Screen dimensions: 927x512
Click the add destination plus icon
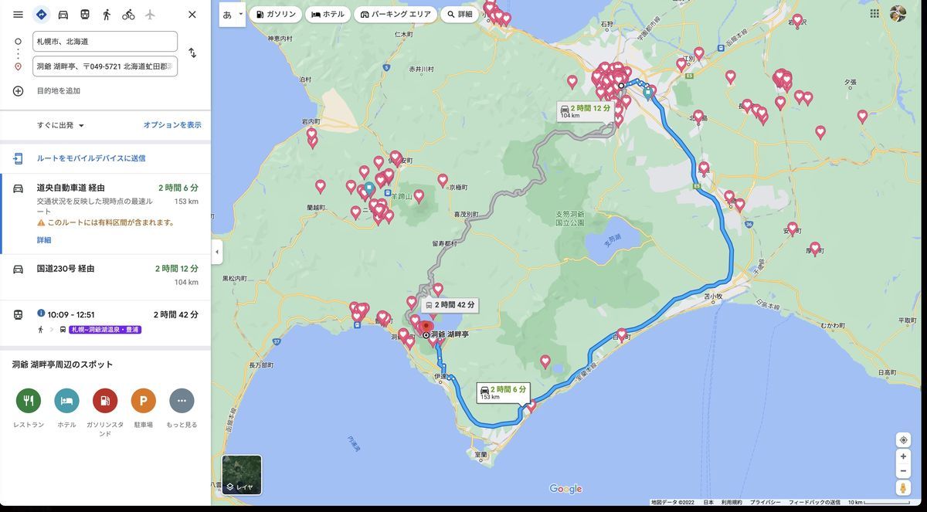tap(18, 91)
